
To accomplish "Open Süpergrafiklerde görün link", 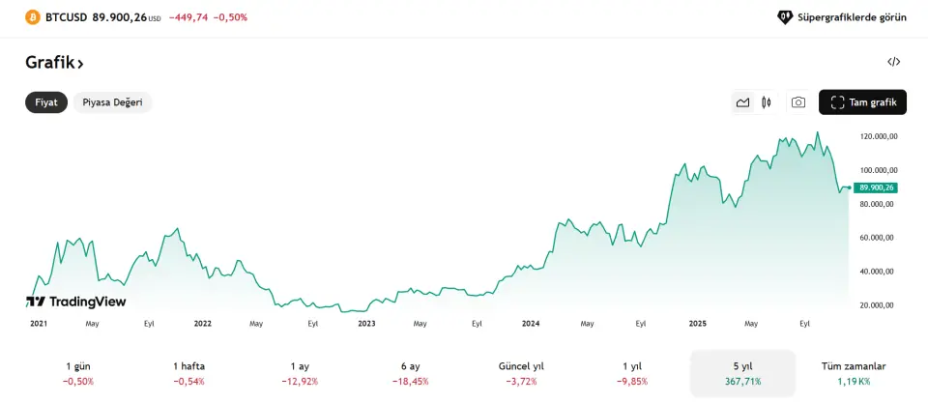I will (852, 17).
